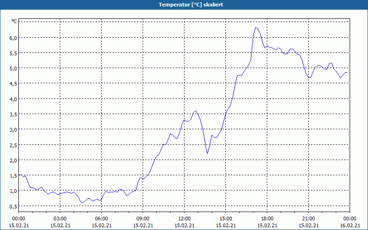Click the 03:00 time label
This screenshot has height=230, width=368.
click(60, 219)
